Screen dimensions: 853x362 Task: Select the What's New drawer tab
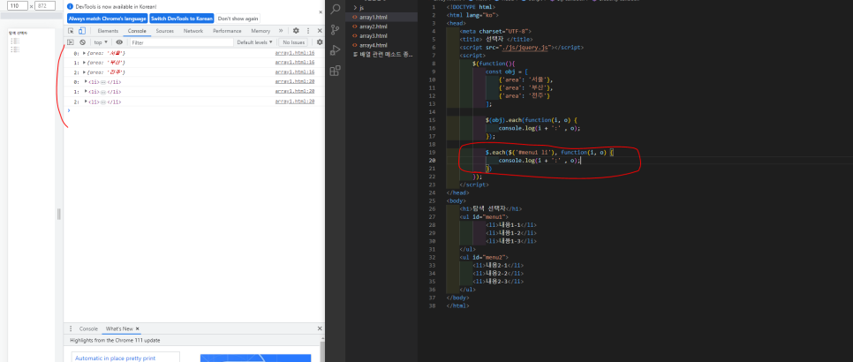(x=120, y=328)
